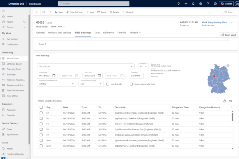The width and height of the screenshot is (239, 159).
Task: Click the smiley feedback icon
Action: pyautogui.click(x=215, y=4)
